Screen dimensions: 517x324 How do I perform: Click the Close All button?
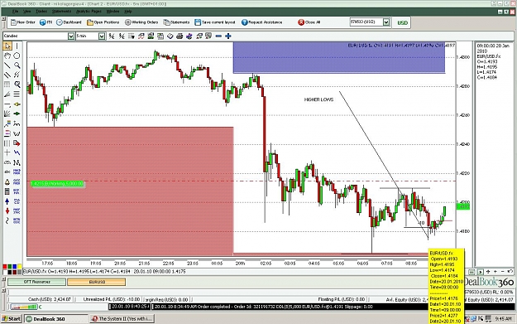pos(309,22)
